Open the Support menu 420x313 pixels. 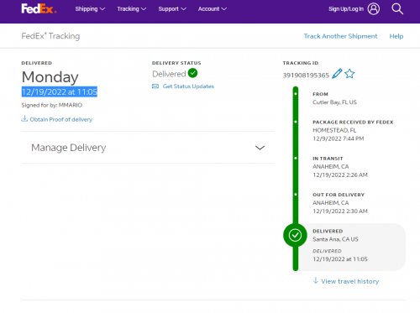click(x=172, y=9)
